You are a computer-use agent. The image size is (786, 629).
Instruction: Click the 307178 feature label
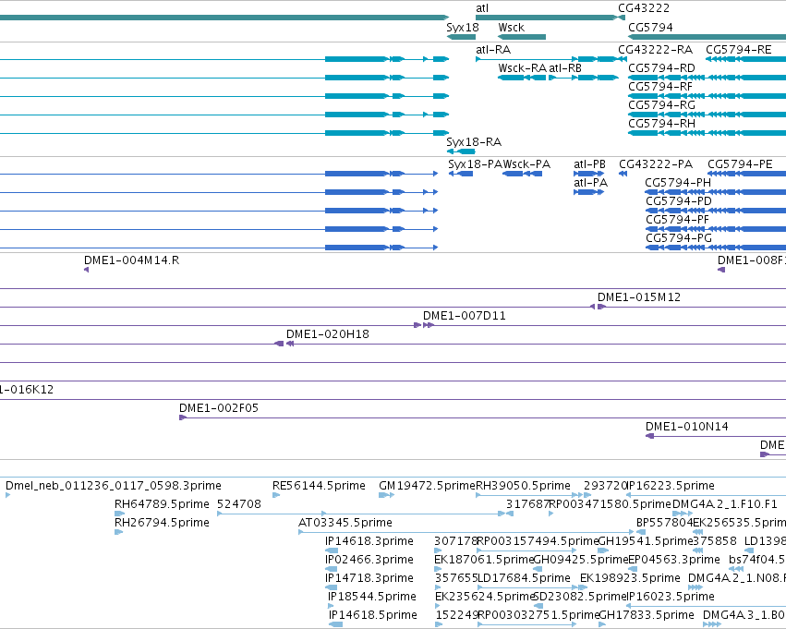455,542
